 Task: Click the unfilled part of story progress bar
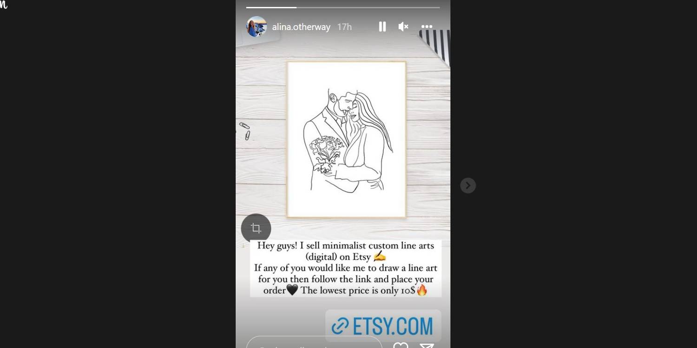(x=368, y=7)
